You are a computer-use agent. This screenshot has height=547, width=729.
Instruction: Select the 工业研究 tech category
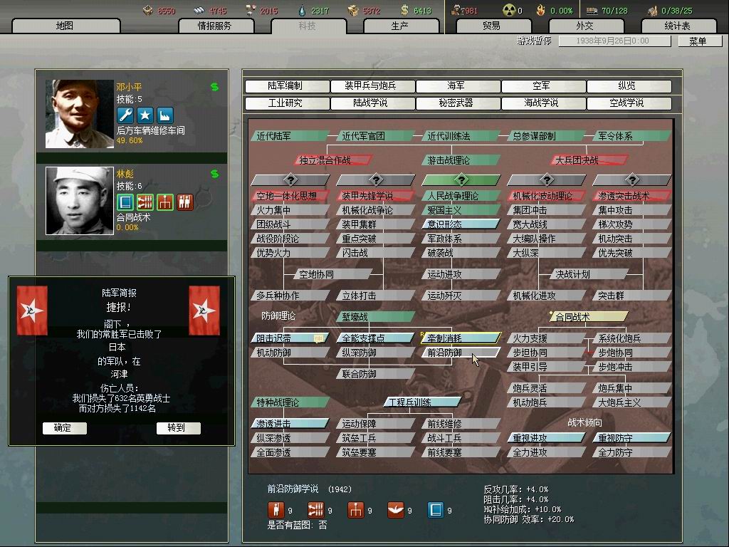point(288,103)
